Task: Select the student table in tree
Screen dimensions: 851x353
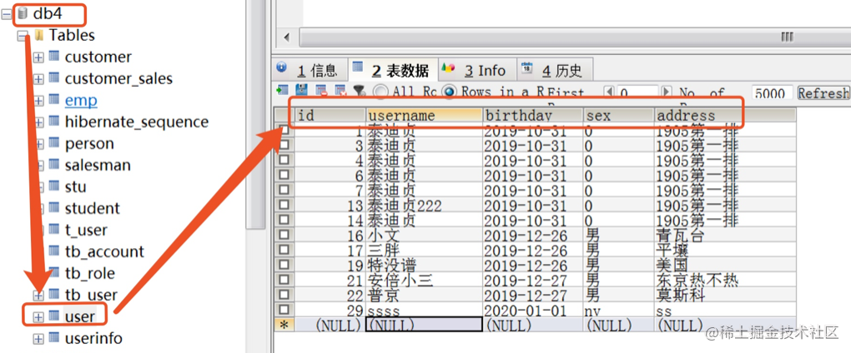Action: click(x=93, y=208)
